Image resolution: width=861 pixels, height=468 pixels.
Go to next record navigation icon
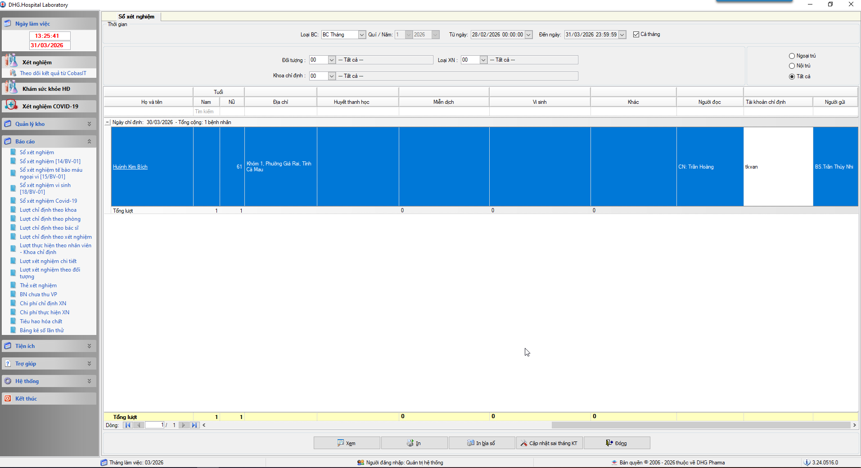183,425
